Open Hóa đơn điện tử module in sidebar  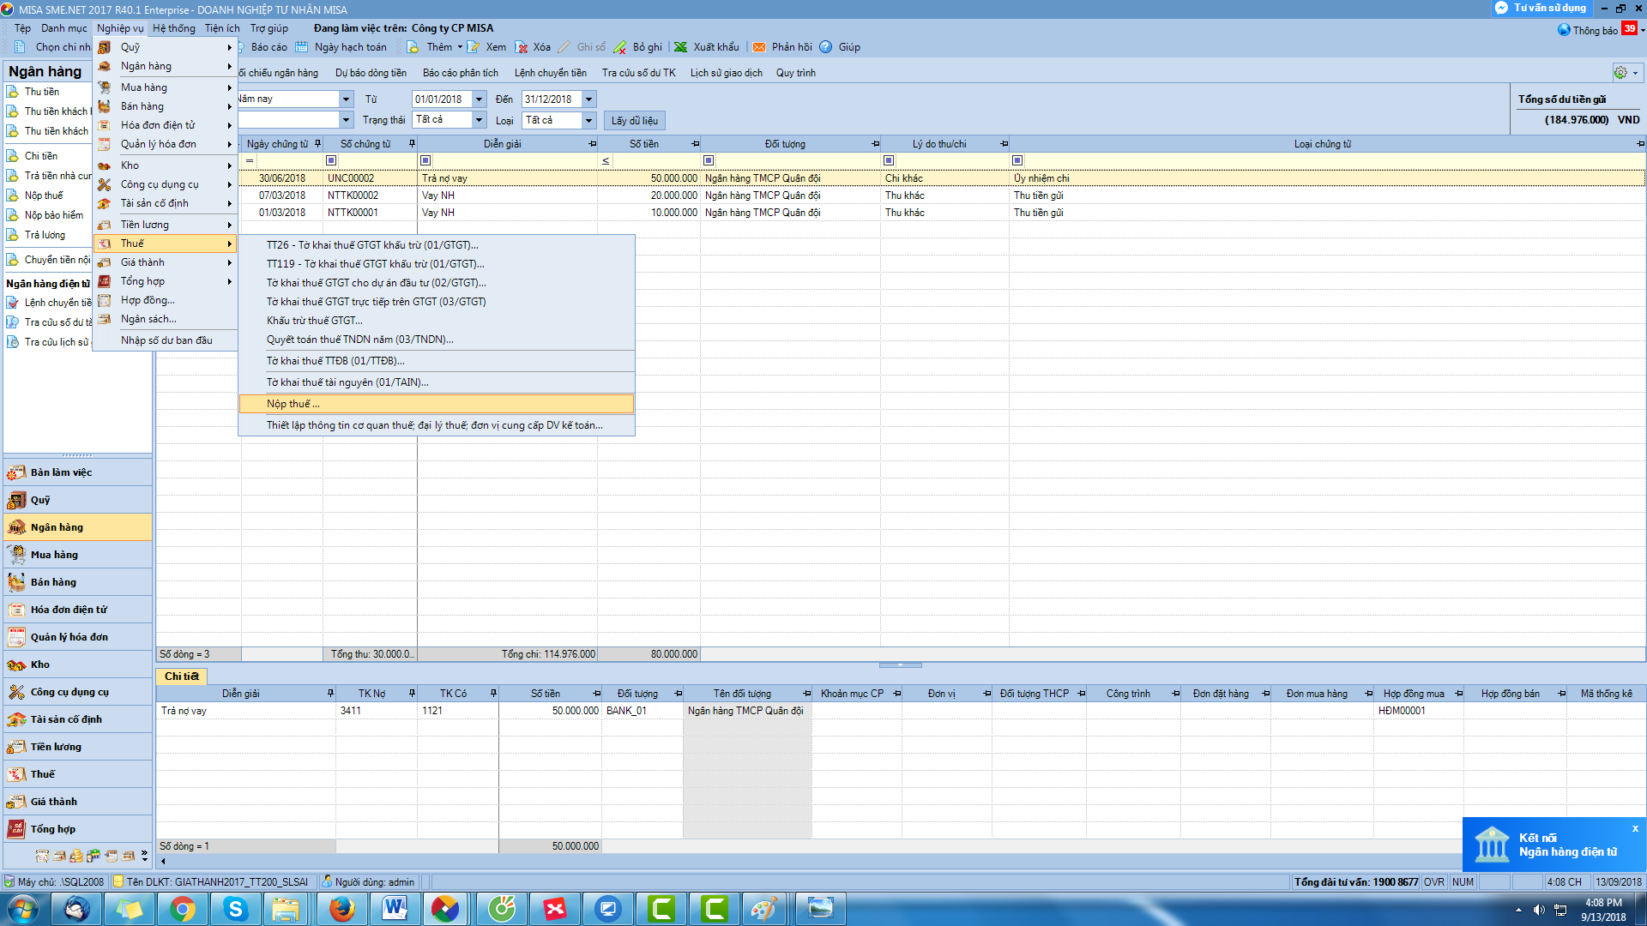(78, 610)
